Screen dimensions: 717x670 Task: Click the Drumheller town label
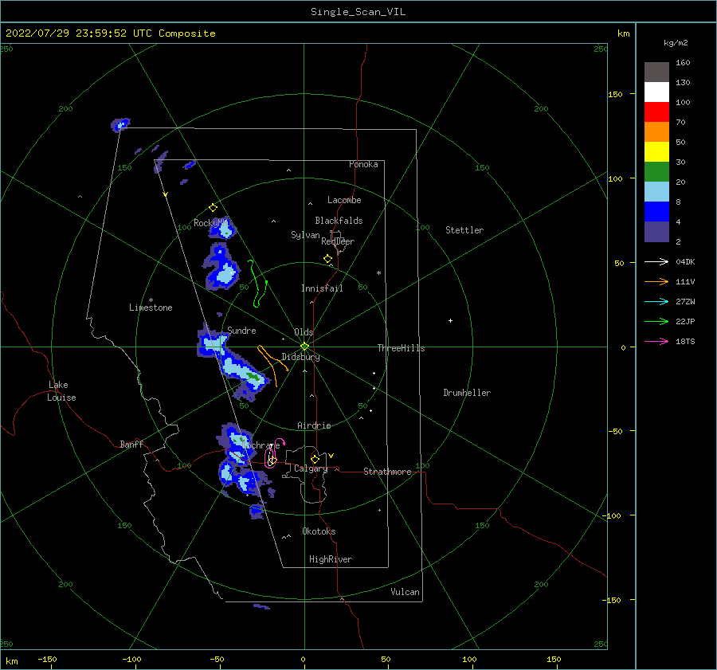click(467, 393)
